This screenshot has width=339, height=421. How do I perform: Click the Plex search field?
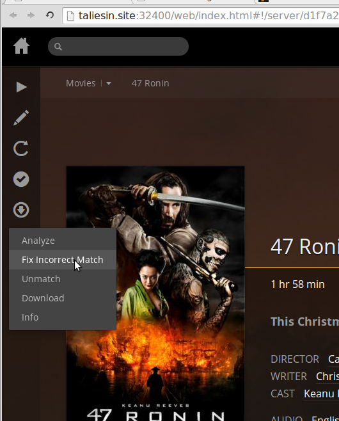(x=118, y=47)
